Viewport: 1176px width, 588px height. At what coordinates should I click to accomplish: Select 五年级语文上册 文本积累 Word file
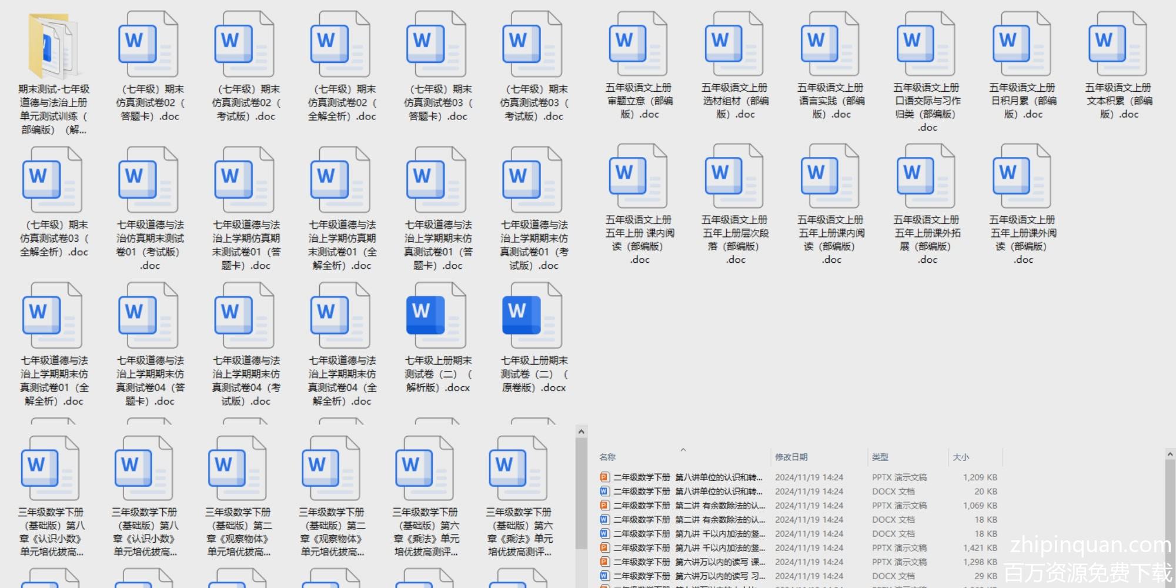point(1118,46)
